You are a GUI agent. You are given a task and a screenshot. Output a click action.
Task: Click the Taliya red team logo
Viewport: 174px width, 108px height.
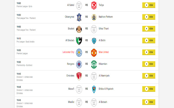(x=94, y=5)
